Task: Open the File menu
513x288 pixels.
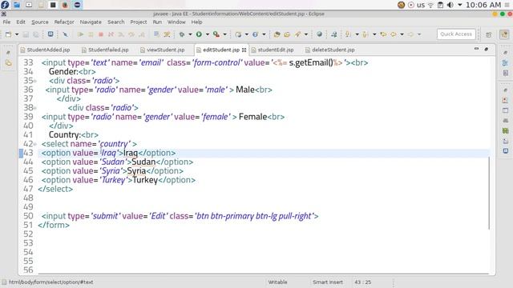Action: 6,22
